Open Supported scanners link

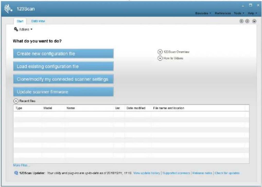(176, 173)
